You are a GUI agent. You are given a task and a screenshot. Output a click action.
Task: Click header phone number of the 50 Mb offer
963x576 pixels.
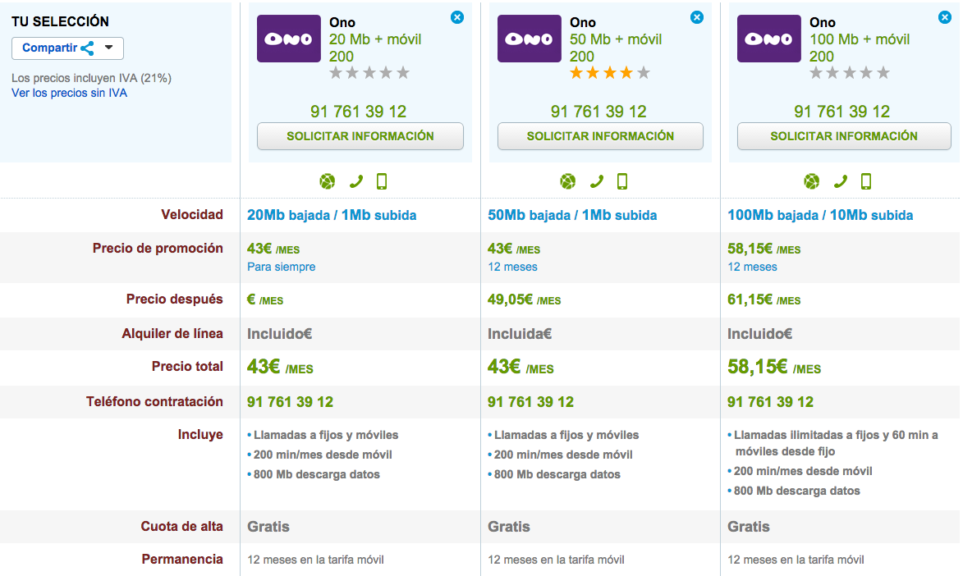coord(598,112)
